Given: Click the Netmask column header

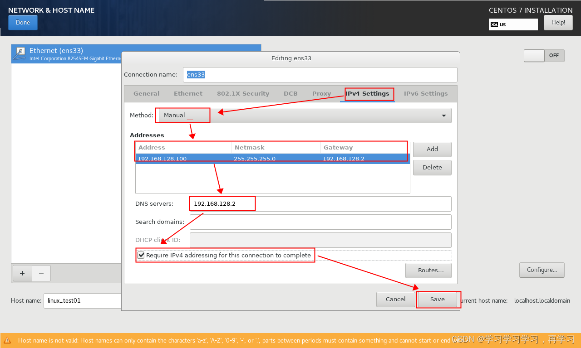Looking at the screenshot, I should click(x=276, y=148).
